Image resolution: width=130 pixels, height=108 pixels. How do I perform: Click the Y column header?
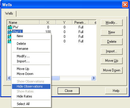pos(64,23)
